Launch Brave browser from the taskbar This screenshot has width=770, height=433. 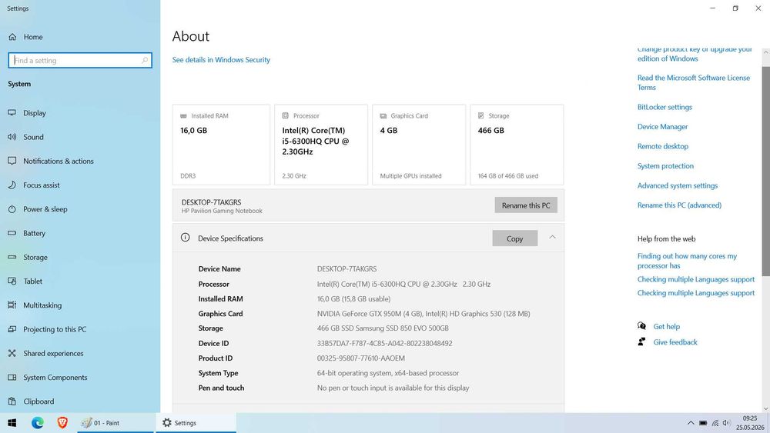click(62, 423)
